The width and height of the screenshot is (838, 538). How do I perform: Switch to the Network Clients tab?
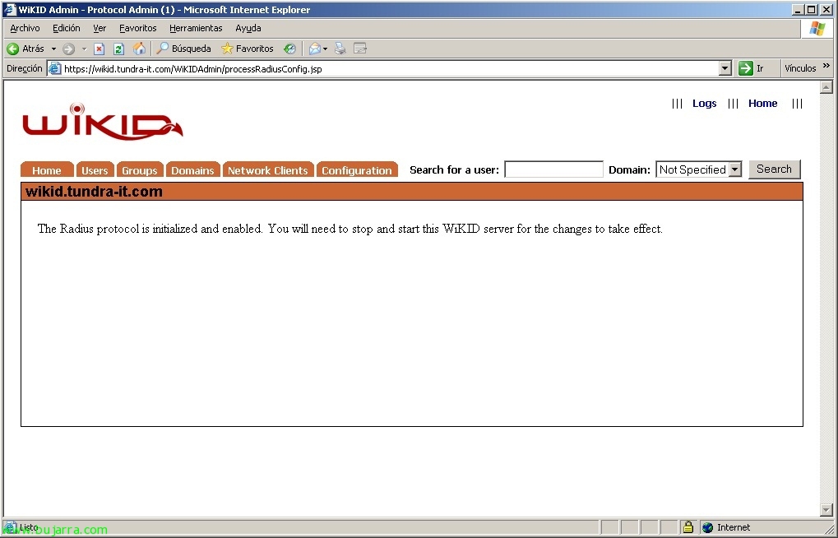click(x=268, y=169)
